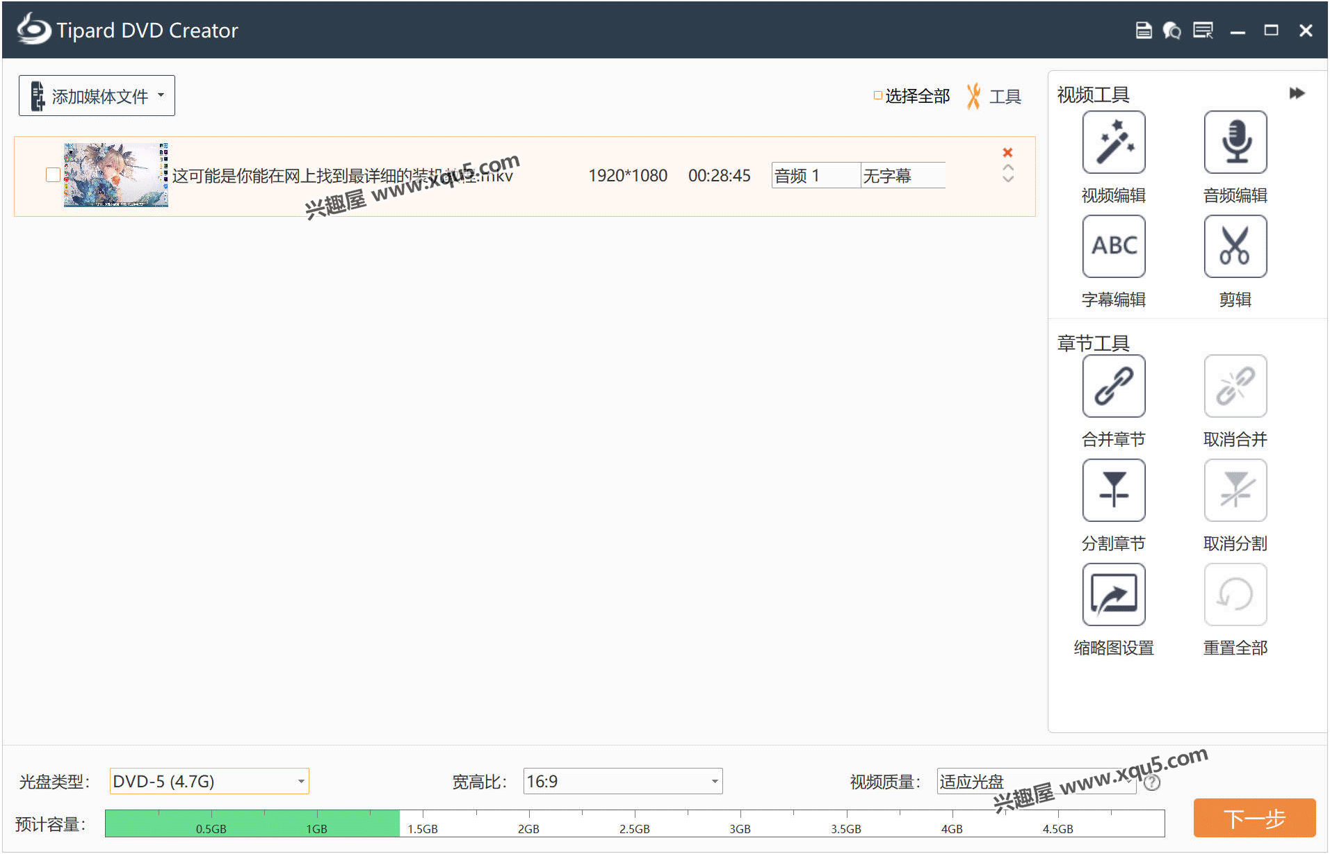Collapse the tools side panel with double arrow
1330x854 pixels.
point(1297,94)
